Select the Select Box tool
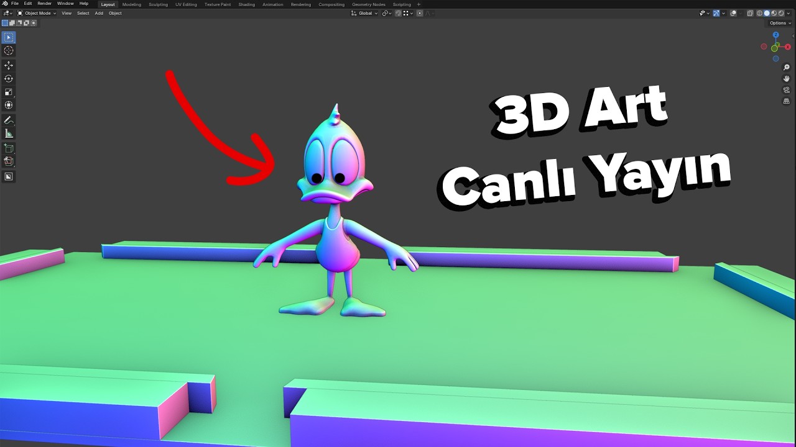Image resolution: width=796 pixels, height=447 pixels. pyautogui.click(x=9, y=37)
